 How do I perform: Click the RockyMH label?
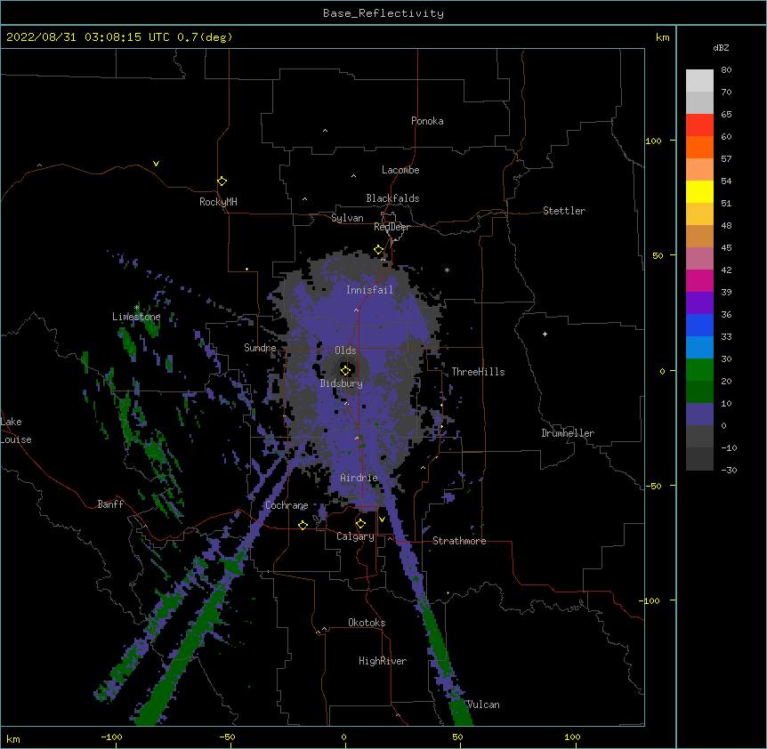point(218,202)
